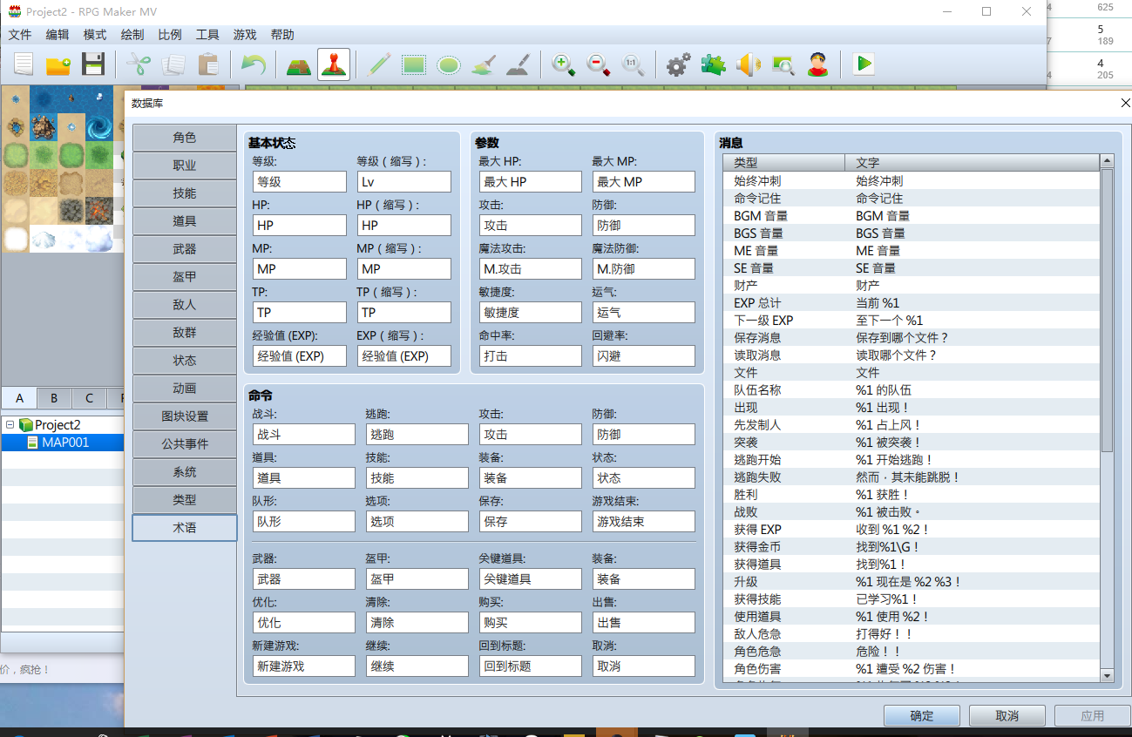This screenshot has height=737, width=1132.
Task: Open the Plugin Manager puzzle icon
Action: [x=714, y=64]
